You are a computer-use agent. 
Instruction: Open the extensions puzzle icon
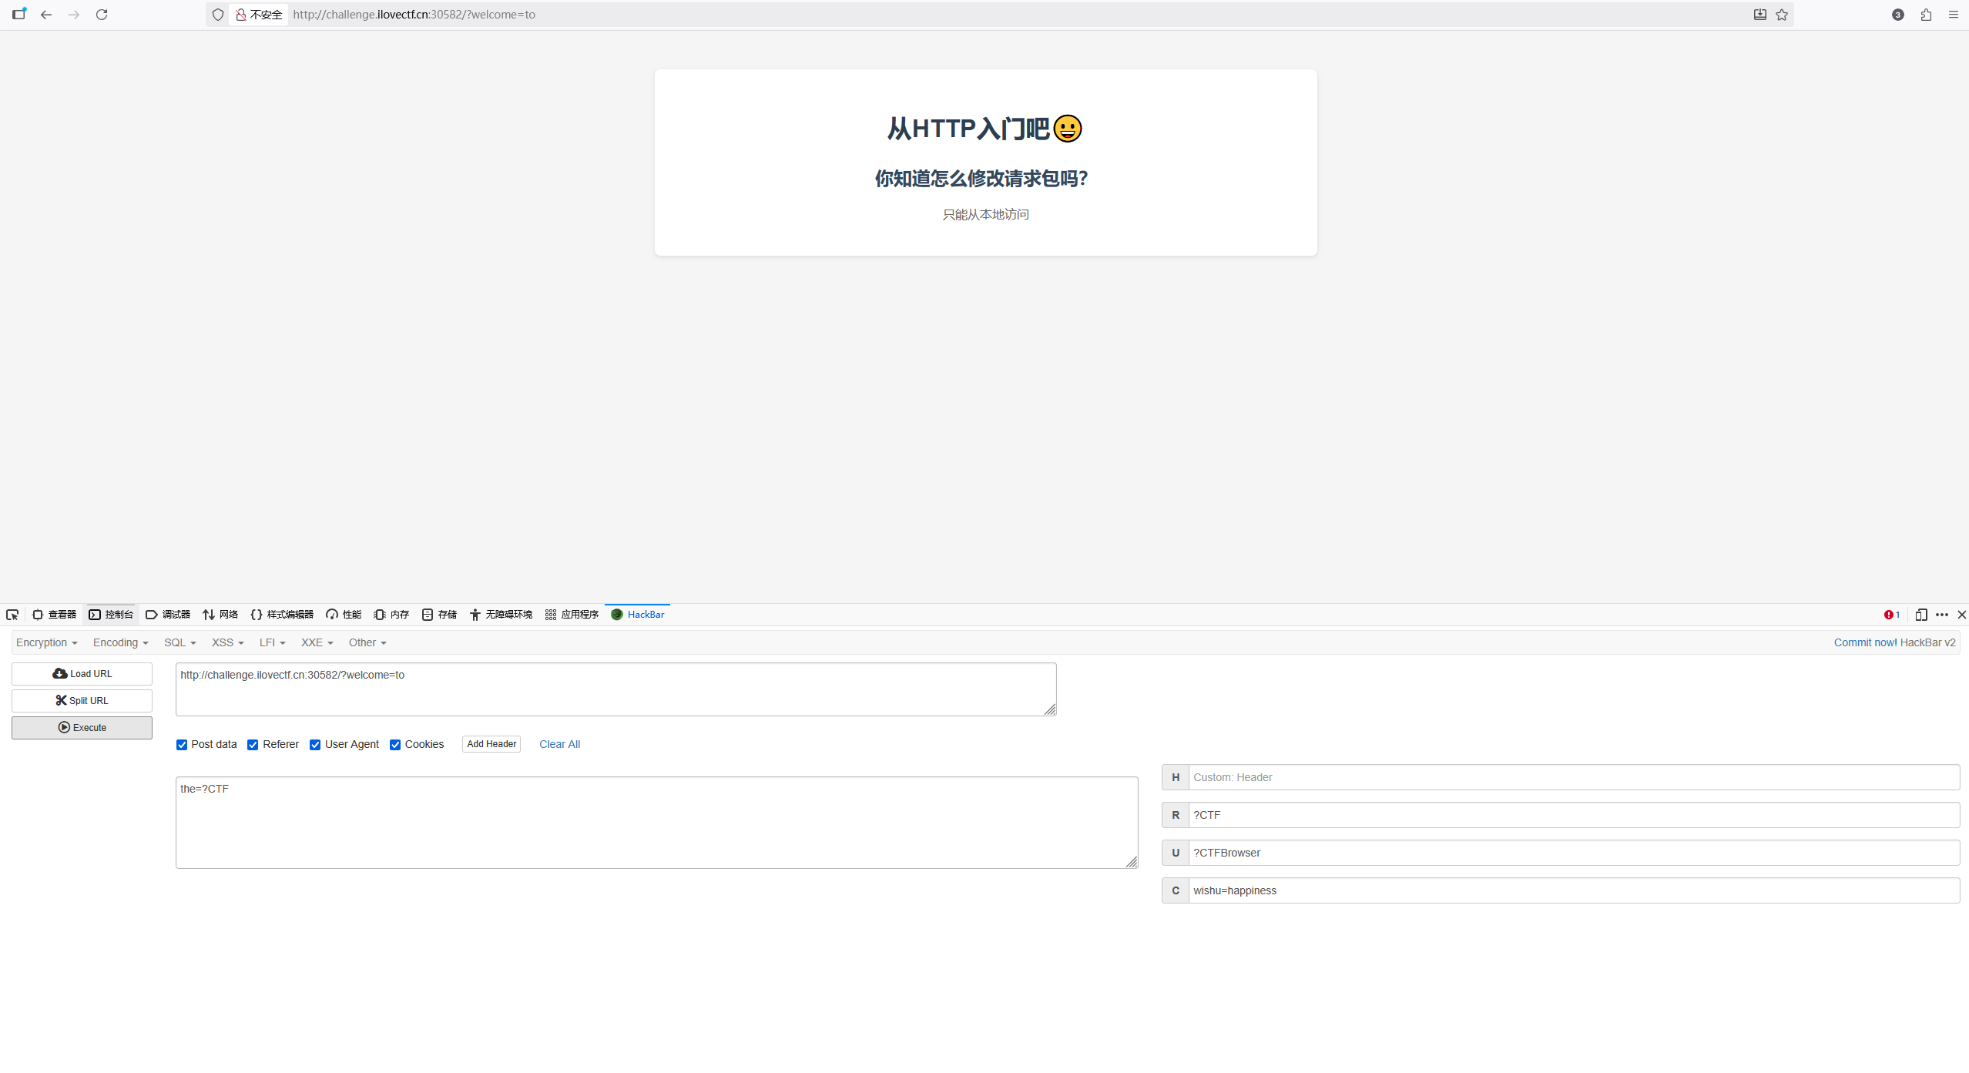pyautogui.click(x=1926, y=15)
